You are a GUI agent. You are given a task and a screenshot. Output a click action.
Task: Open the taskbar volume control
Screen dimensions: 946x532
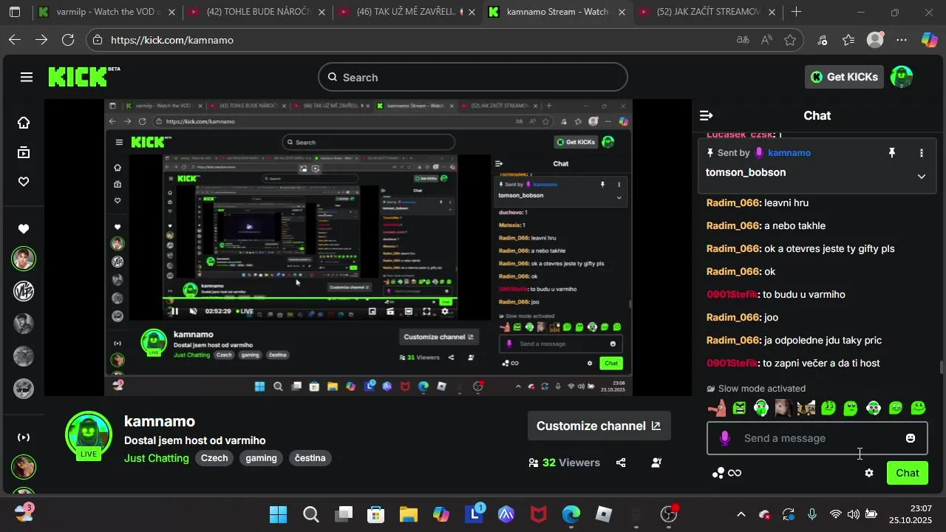click(x=853, y=514)
